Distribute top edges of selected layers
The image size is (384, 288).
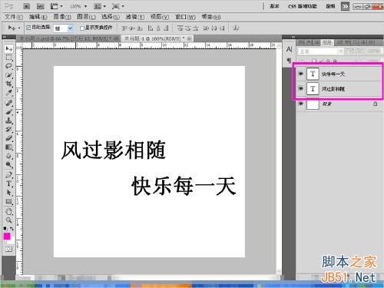180,28
